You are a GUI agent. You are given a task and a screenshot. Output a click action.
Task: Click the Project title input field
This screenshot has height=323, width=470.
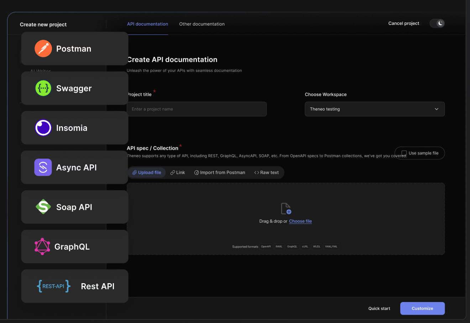(x=197, y=109)
